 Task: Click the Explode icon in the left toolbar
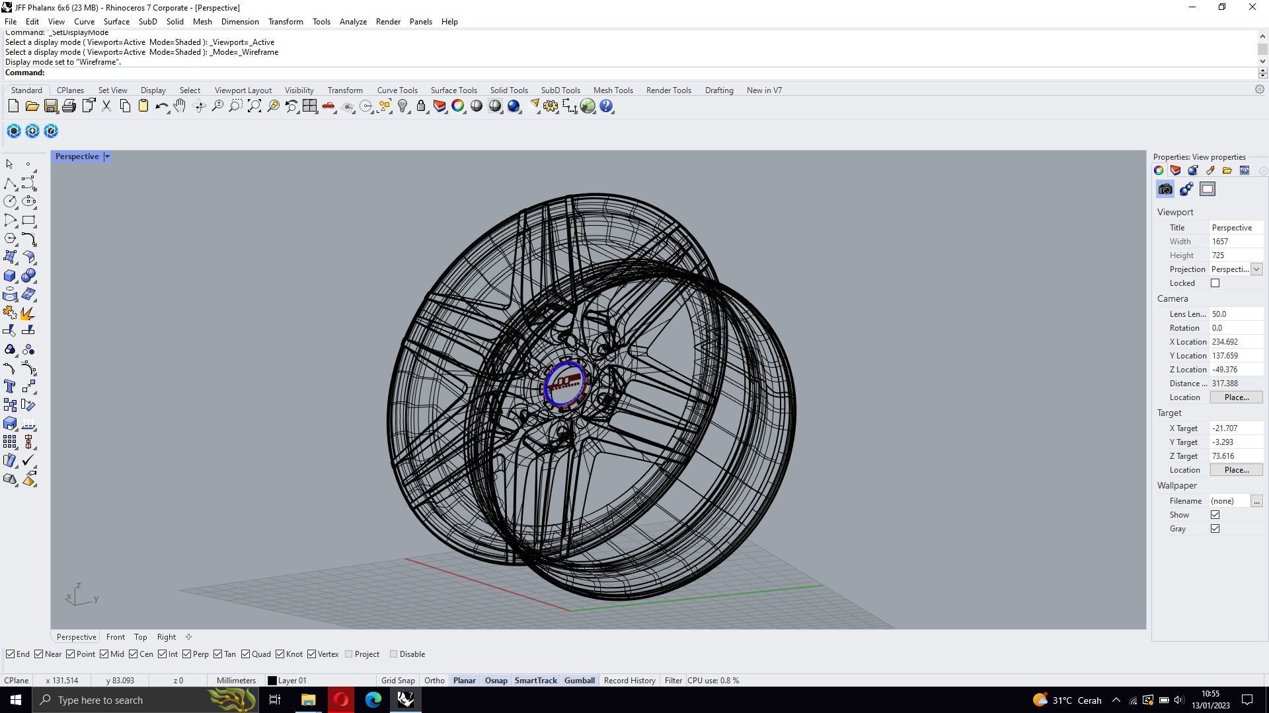28,312
